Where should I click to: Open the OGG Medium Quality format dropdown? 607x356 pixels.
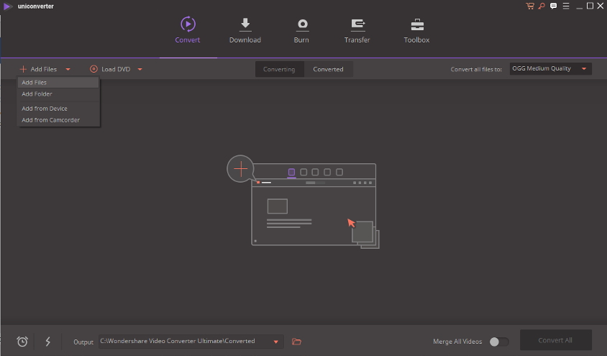pyautogui.click(x=550, y=68)
